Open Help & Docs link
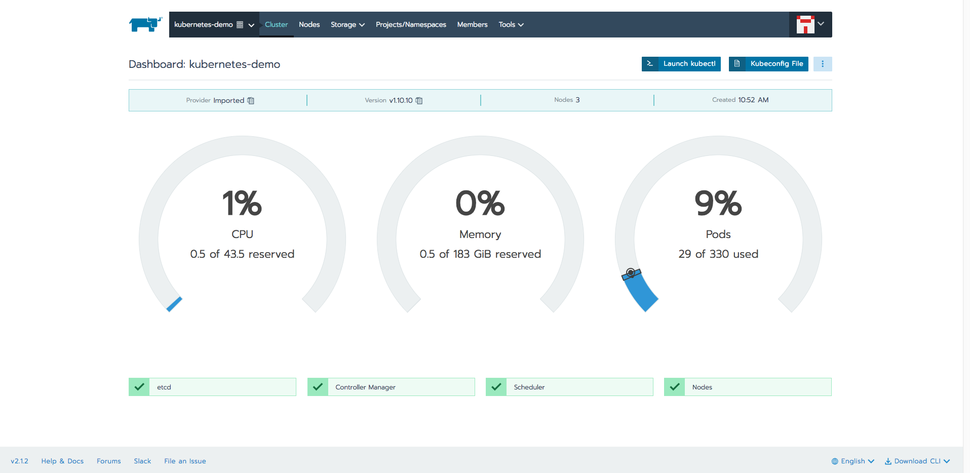 (62, 461)
